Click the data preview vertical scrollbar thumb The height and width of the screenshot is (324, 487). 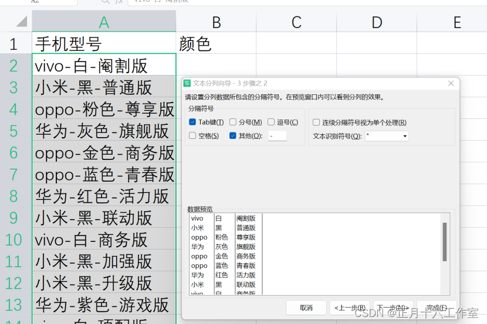point(444,242)
